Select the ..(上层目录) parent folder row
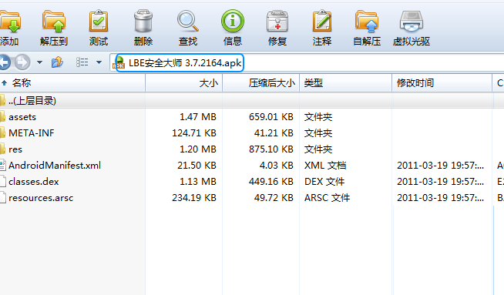This screenshot has width=504, height=295. tap(252, 101)
